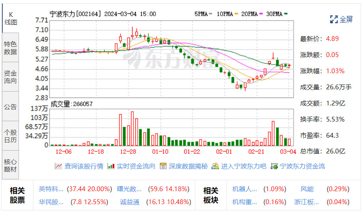Click the 7.71 price axis label
Image resolution: width=363 pixels, height=212 pixels.
point(42,20)
